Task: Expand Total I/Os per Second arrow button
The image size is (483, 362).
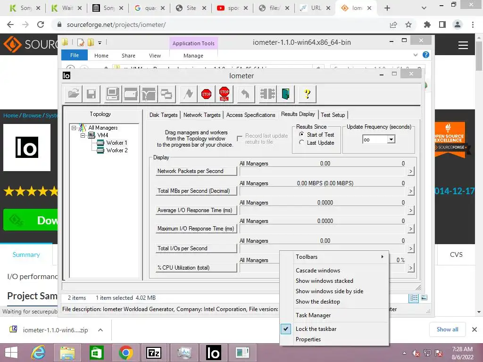Action: point(411,249)
